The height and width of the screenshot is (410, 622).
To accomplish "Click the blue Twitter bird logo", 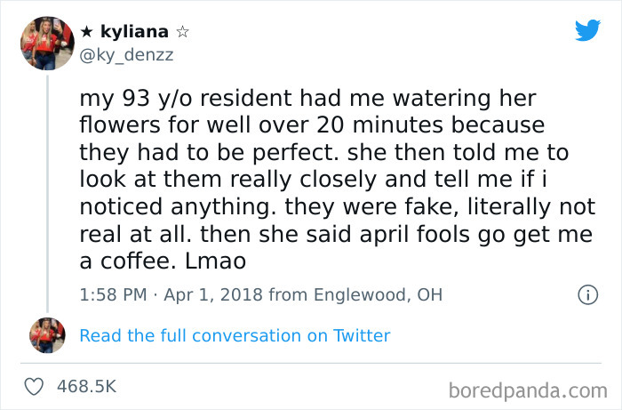I will click(587, 30).
